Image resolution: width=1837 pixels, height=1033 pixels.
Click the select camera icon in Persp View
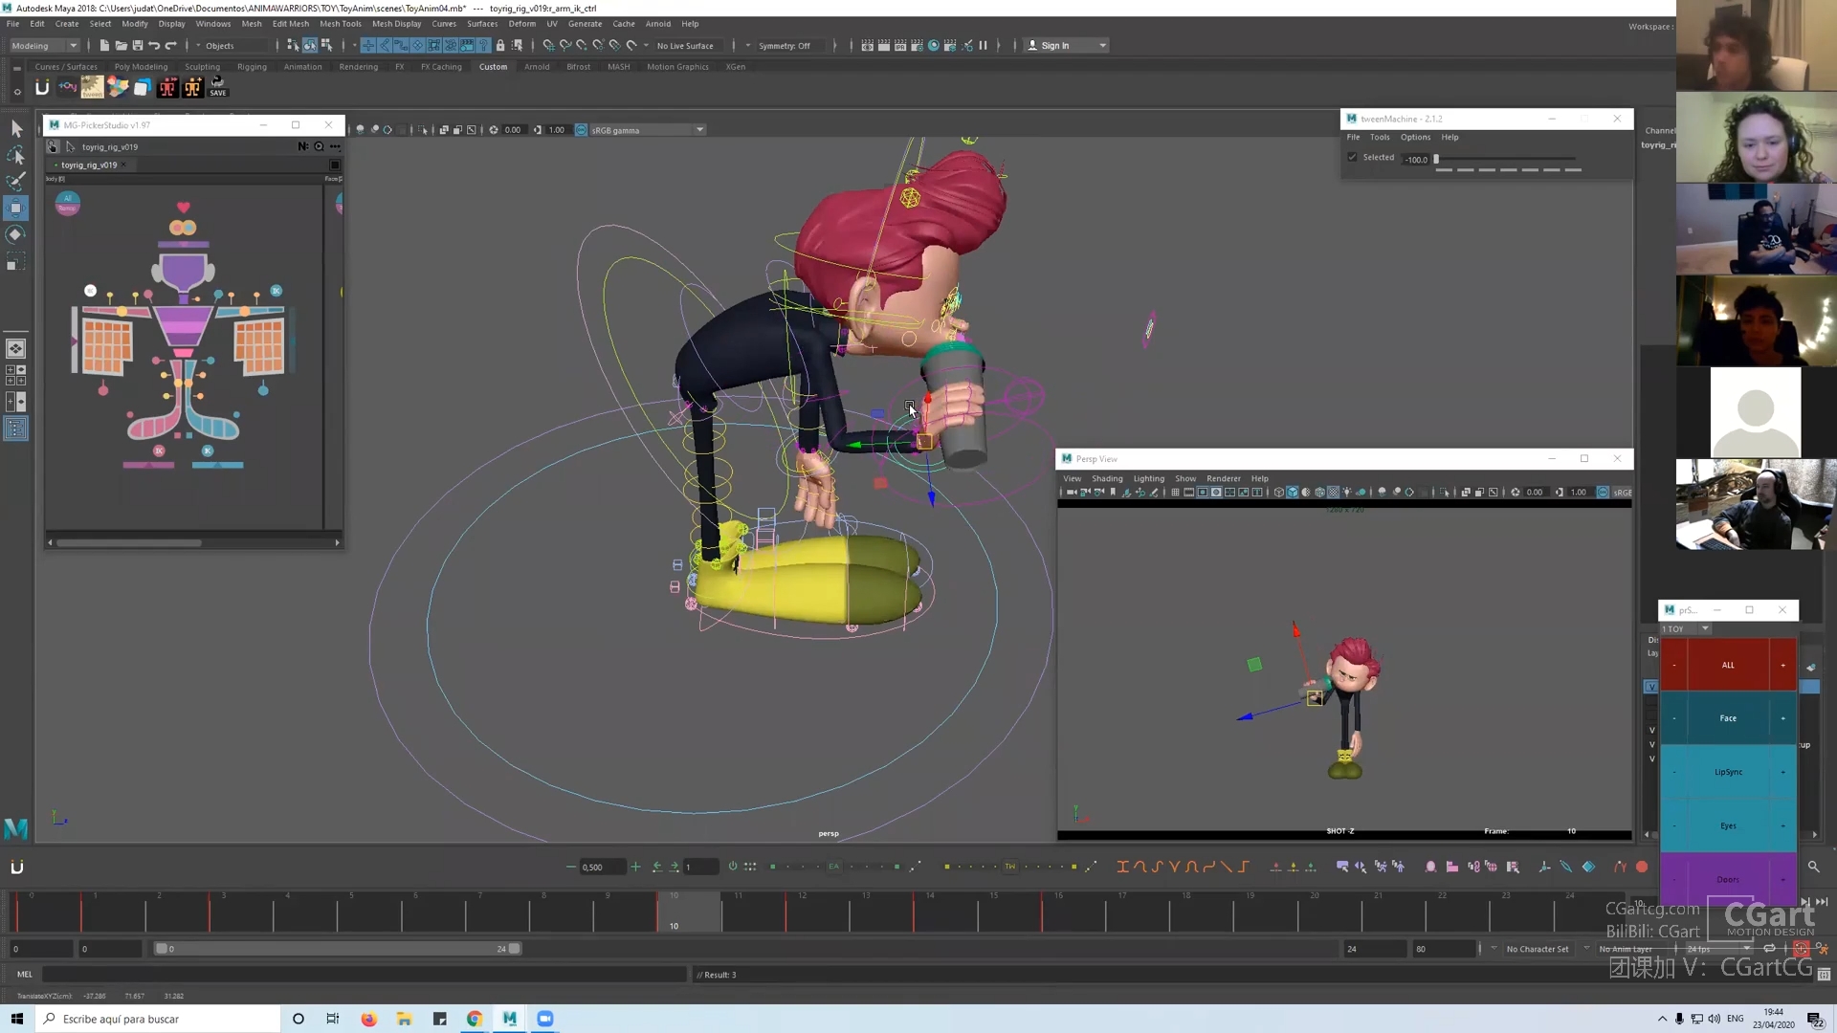(1072, 493)
